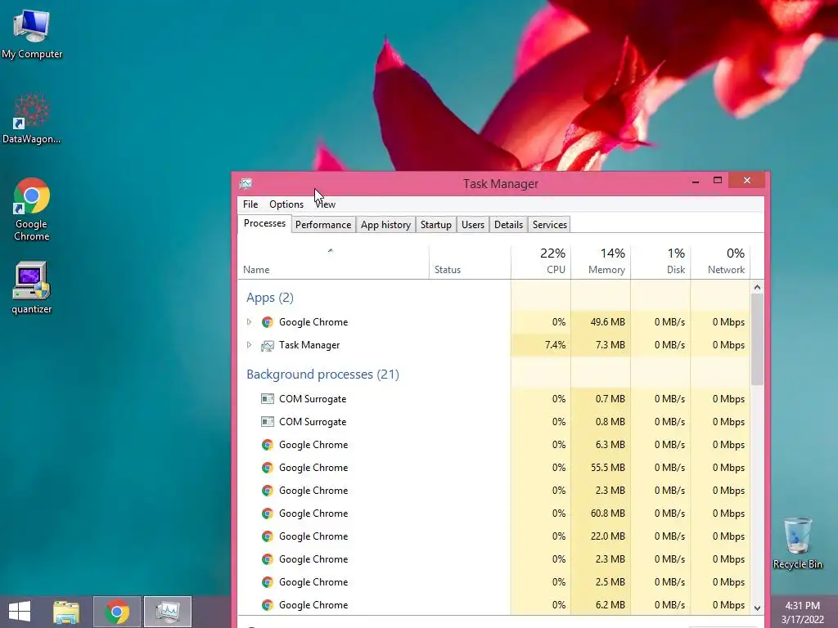Open the My Computer desktop icon
Viewport: 838px width, 628px height.
pyautogui.click(x=32, y=34)
